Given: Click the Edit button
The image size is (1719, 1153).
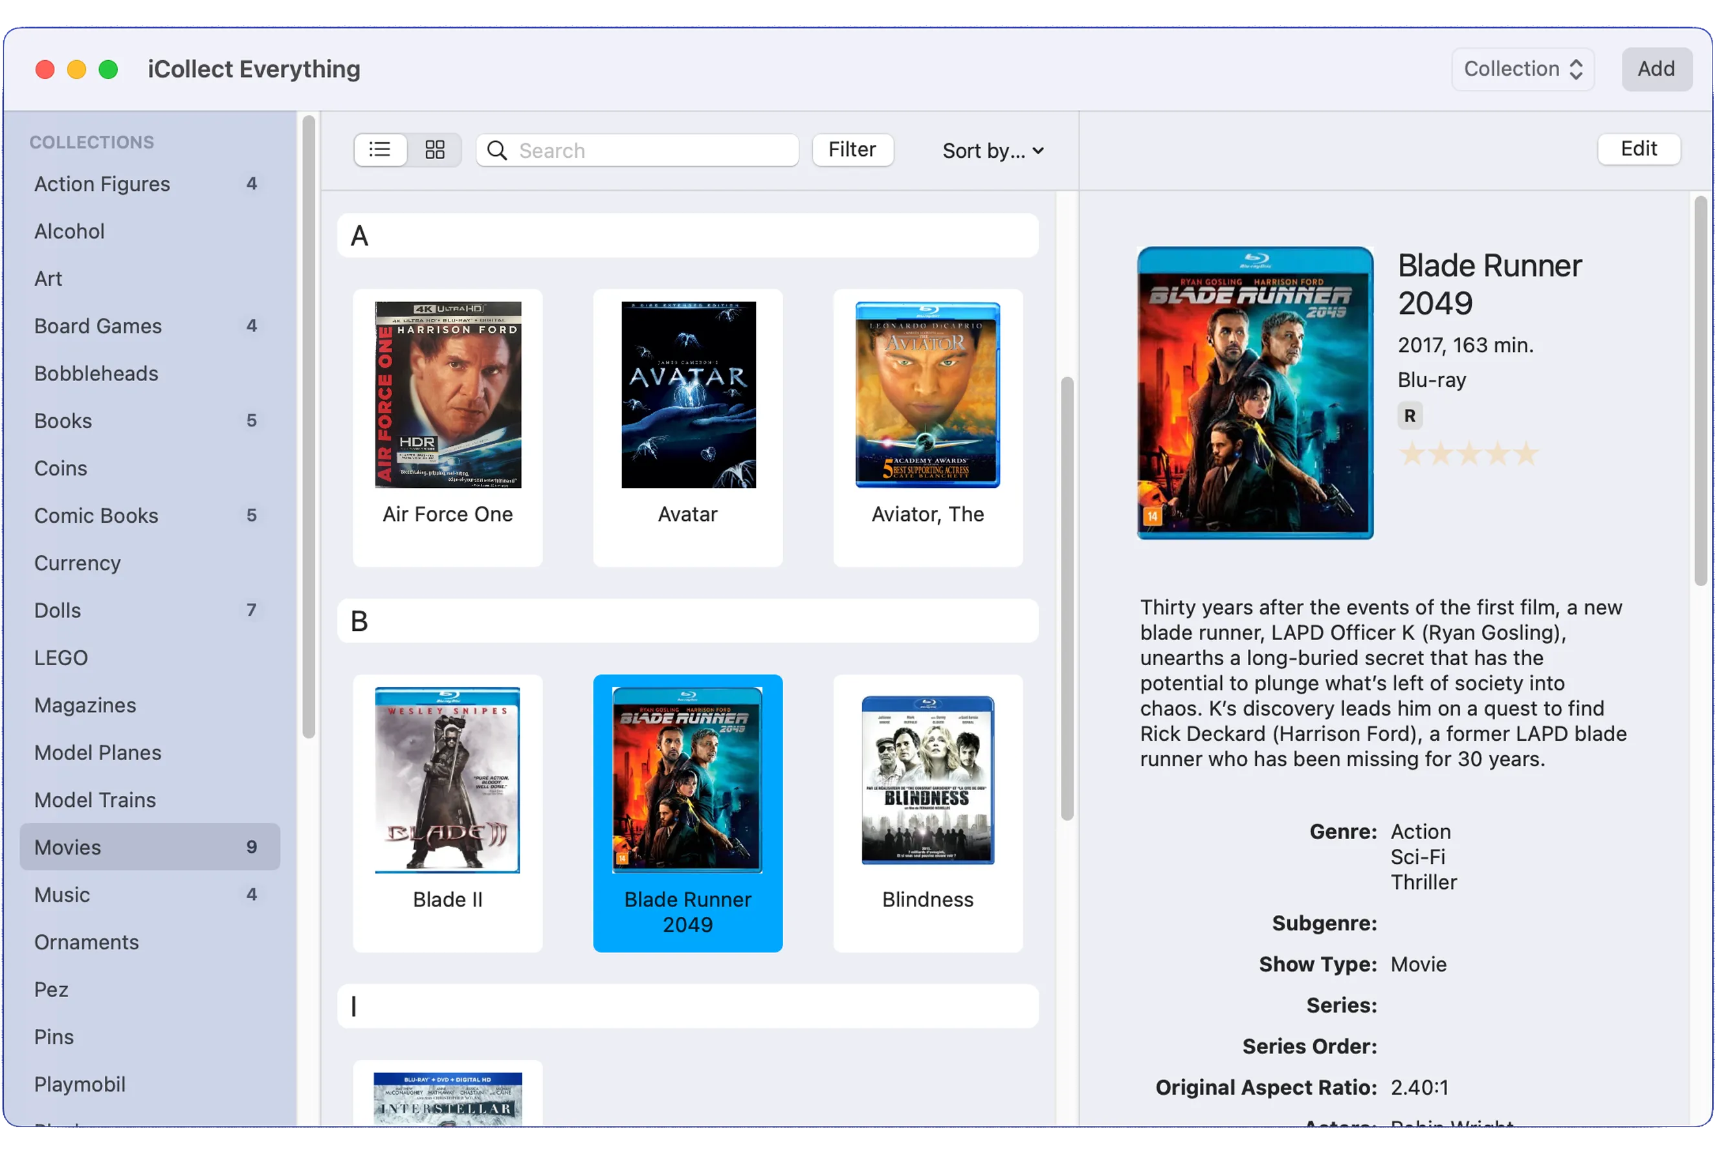Looking at the screenshot, I should [1638, 149].
